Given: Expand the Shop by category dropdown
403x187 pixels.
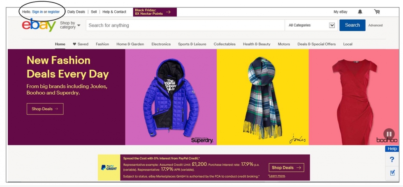Looking at the screenshot, I should click(70, 25).
